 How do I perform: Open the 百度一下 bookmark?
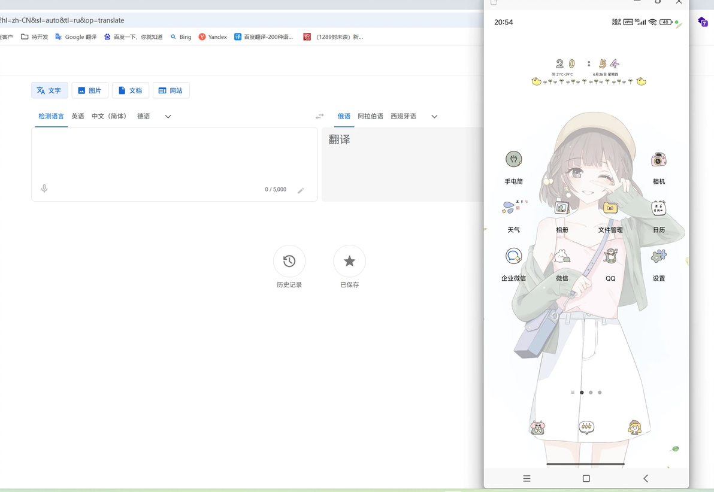coord(133,37)
